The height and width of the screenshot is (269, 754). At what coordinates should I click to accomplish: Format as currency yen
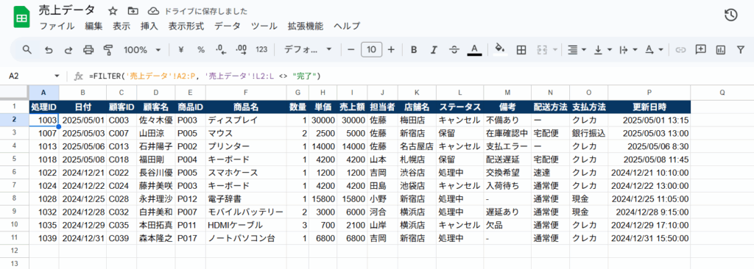(181, 49)
